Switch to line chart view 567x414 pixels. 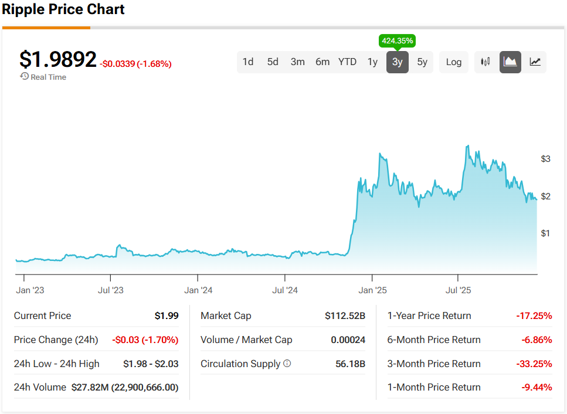click(x=535, y=62)
